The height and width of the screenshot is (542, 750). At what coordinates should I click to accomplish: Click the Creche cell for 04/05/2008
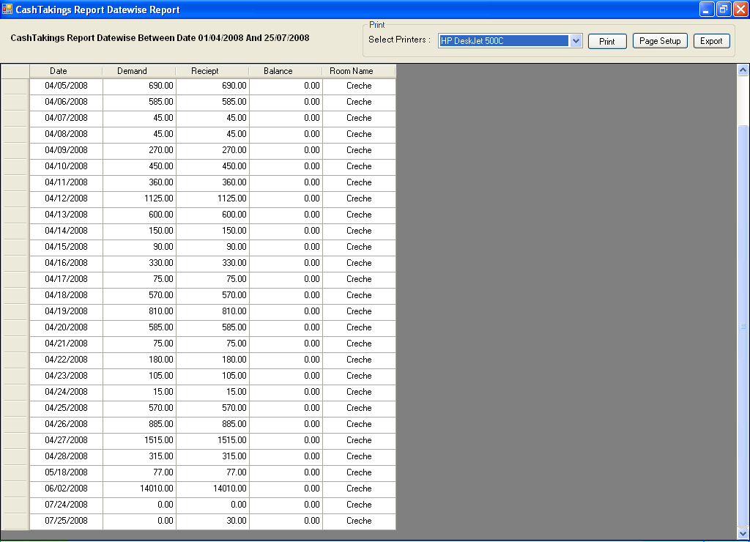[x=359, y=86]
